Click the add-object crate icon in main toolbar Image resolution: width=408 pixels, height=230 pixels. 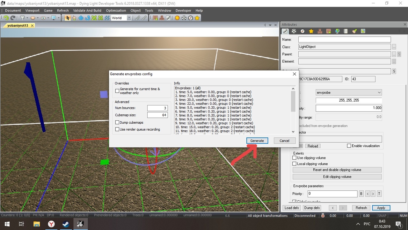tap(156, 18)
